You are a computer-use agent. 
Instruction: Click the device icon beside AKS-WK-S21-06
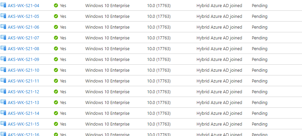coord(3,27)
